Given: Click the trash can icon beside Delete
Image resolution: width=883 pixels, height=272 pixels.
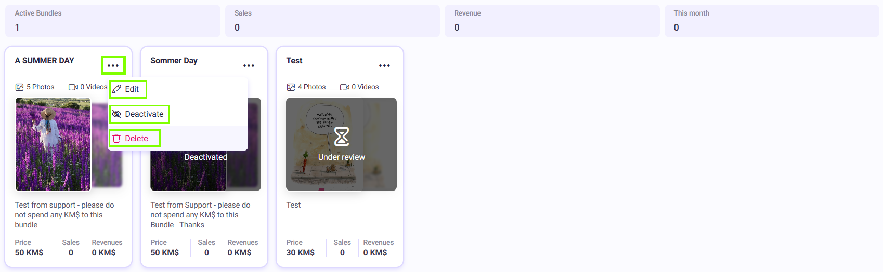Looking at the screenshot, I should tap(116, 138).
